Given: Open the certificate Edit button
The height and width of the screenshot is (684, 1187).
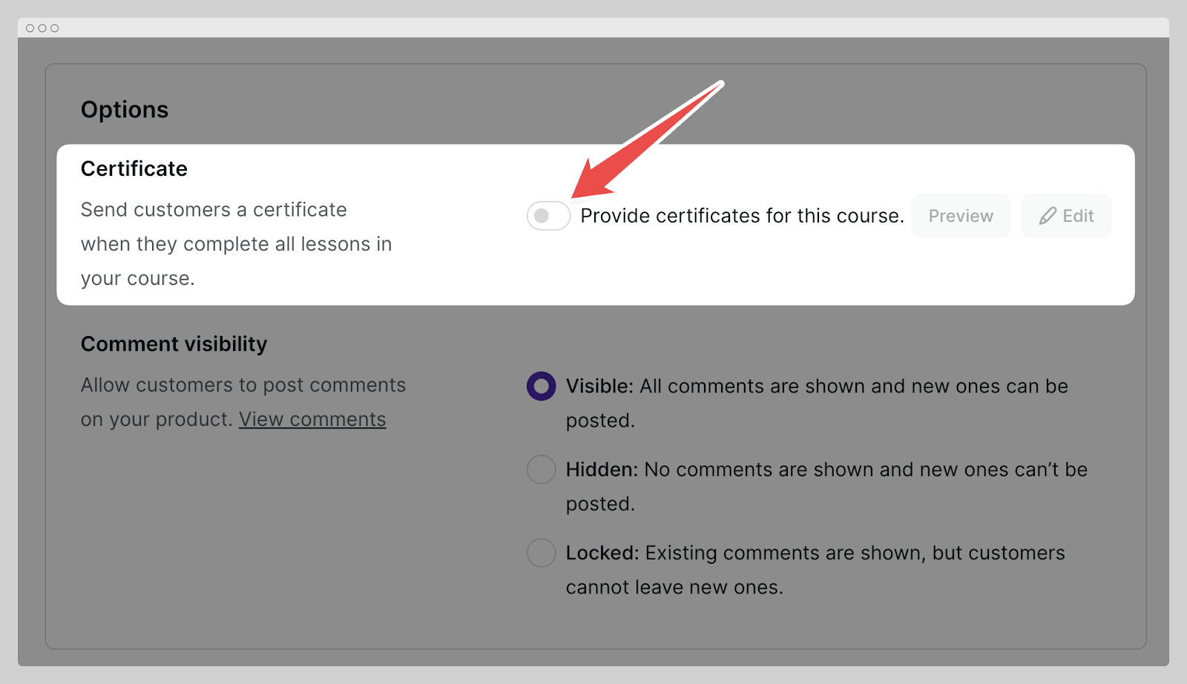Looking at the screenshot, I should (x=1066, y=216).
